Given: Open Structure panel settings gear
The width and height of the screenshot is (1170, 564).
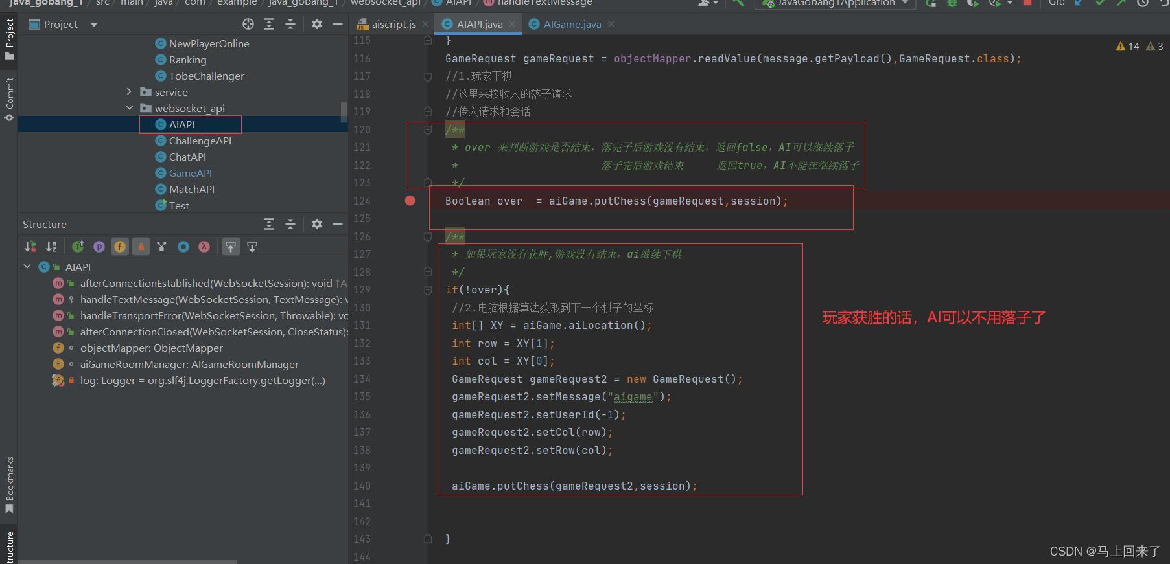Looking at the screenshot, I should [316, 224].
